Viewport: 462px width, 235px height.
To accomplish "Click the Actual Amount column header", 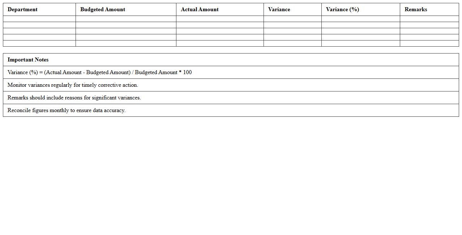I will (200, 9).
